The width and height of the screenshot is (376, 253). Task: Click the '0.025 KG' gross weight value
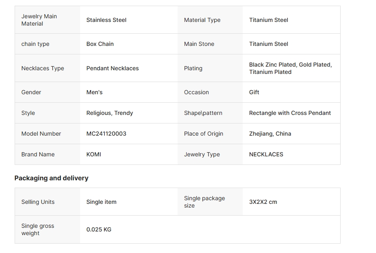click(99, 229)
